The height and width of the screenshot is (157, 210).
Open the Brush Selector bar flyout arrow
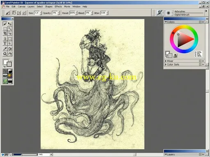coord(206,11)
